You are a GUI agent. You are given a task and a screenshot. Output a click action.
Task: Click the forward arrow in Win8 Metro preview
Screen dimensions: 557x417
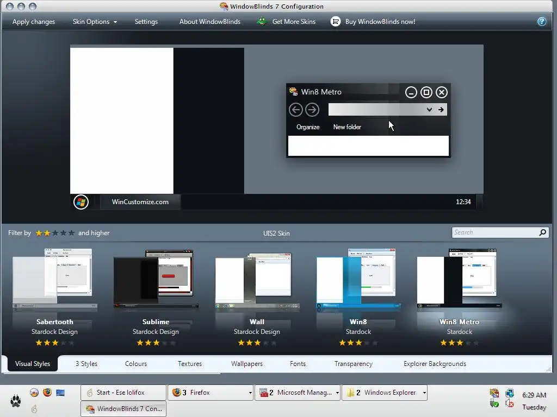(x=312, y=110)
